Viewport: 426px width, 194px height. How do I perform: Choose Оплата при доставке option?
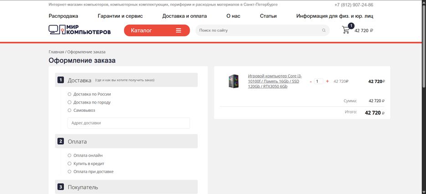(x=69, y=172)
